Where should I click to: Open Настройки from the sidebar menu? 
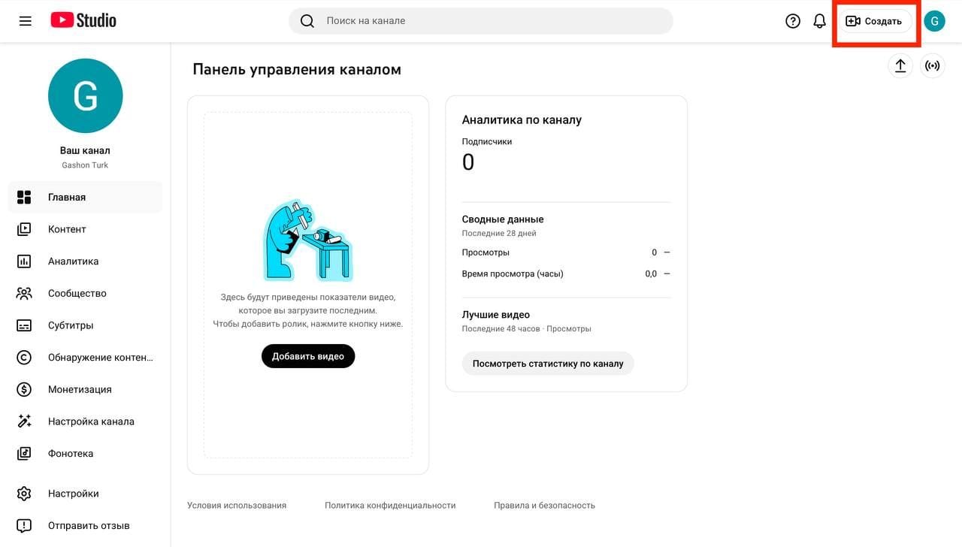25,493
